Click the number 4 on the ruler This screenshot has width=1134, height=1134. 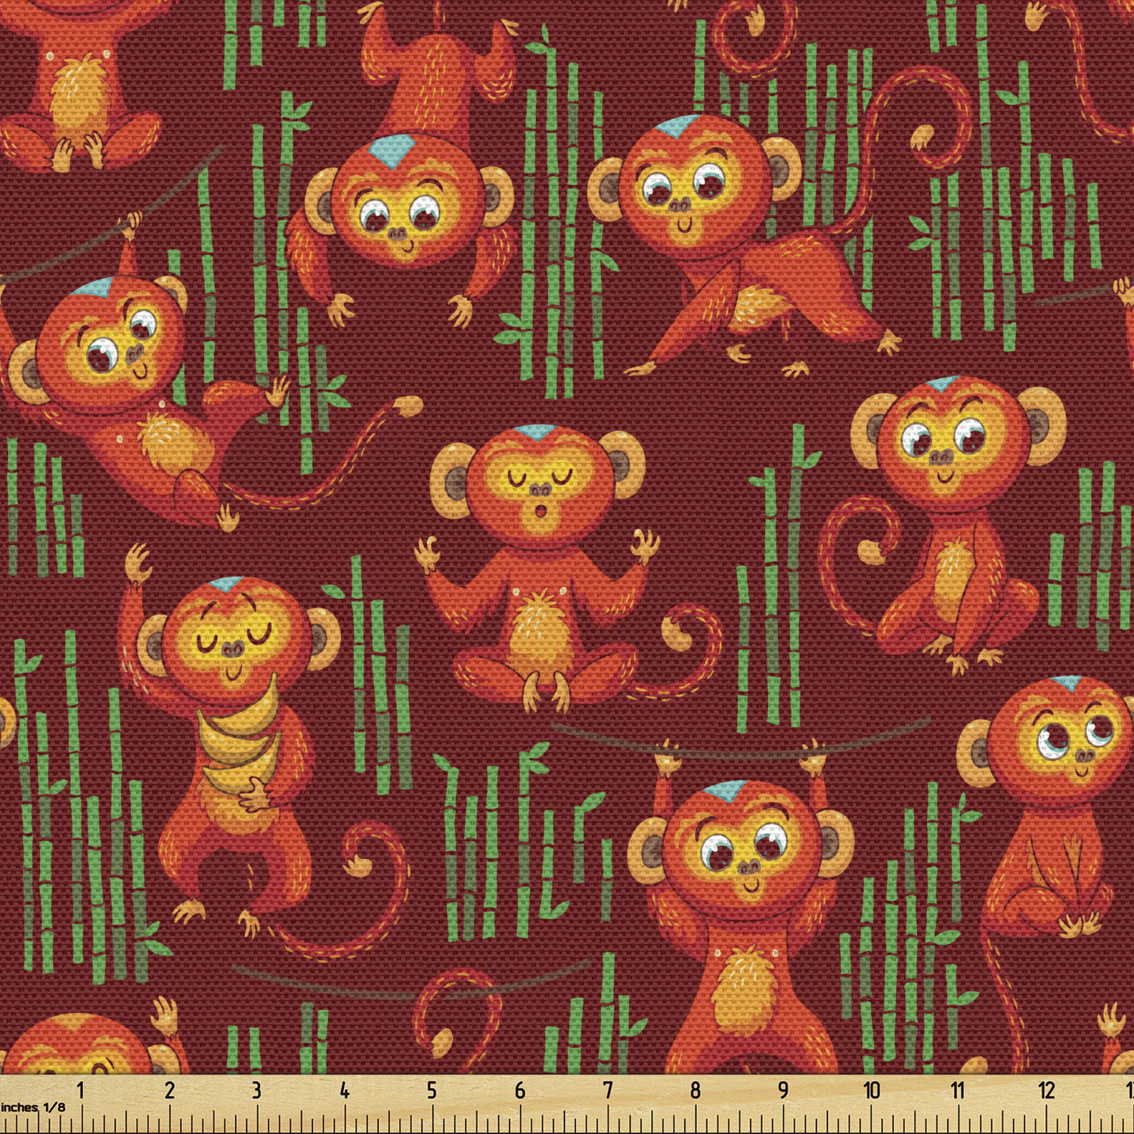[x=344, y=1090]
